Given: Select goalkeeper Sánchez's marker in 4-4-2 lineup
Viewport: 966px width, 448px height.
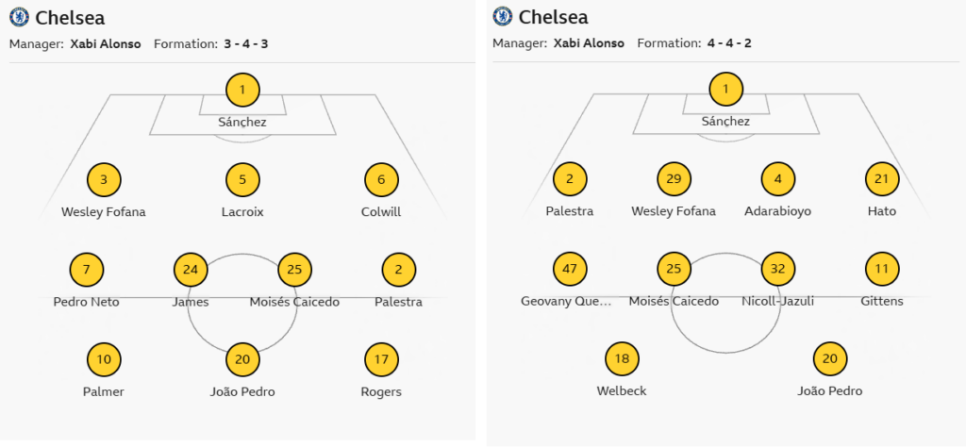Looking at the screenshot, I should pyautogui.click(x=725, y=89).
